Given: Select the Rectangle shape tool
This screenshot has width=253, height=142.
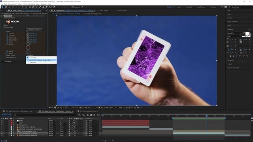Looking at the screenshot, I should pos(30,7).
